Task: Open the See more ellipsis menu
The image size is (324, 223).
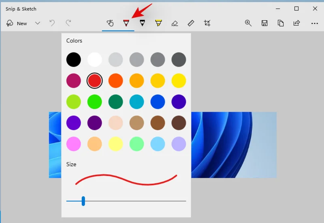Action: [x=315, y=24]
